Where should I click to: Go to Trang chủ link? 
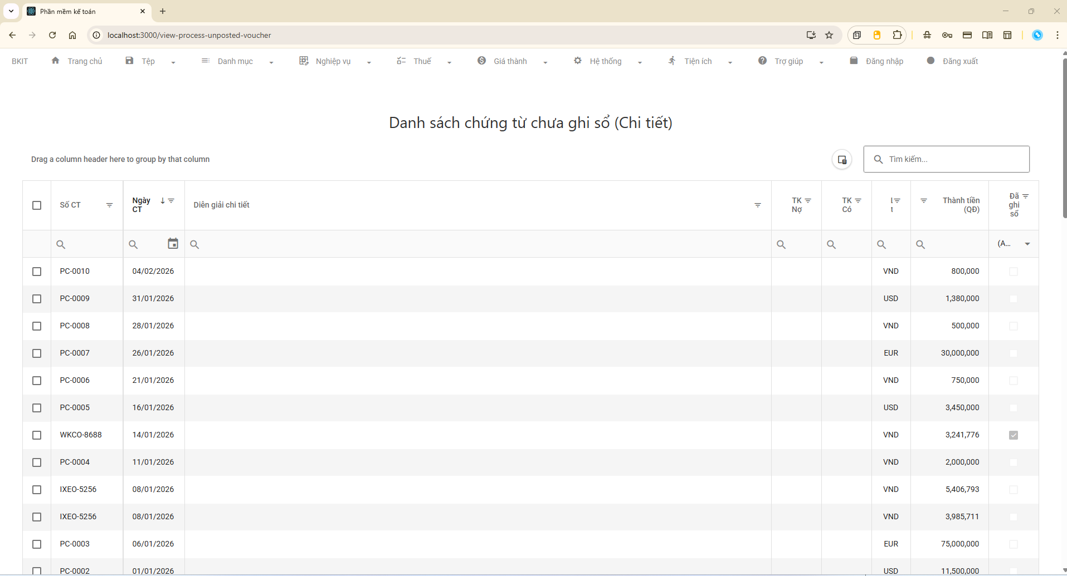click(85, 61)
